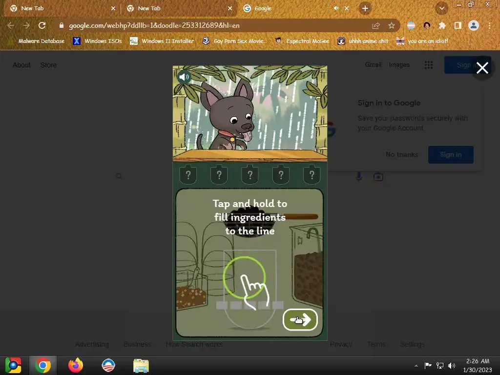
Task: Click the search by image camera icon
Action: 378,177
